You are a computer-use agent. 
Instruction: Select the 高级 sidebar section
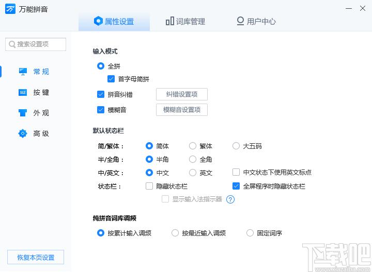point(34,133)
